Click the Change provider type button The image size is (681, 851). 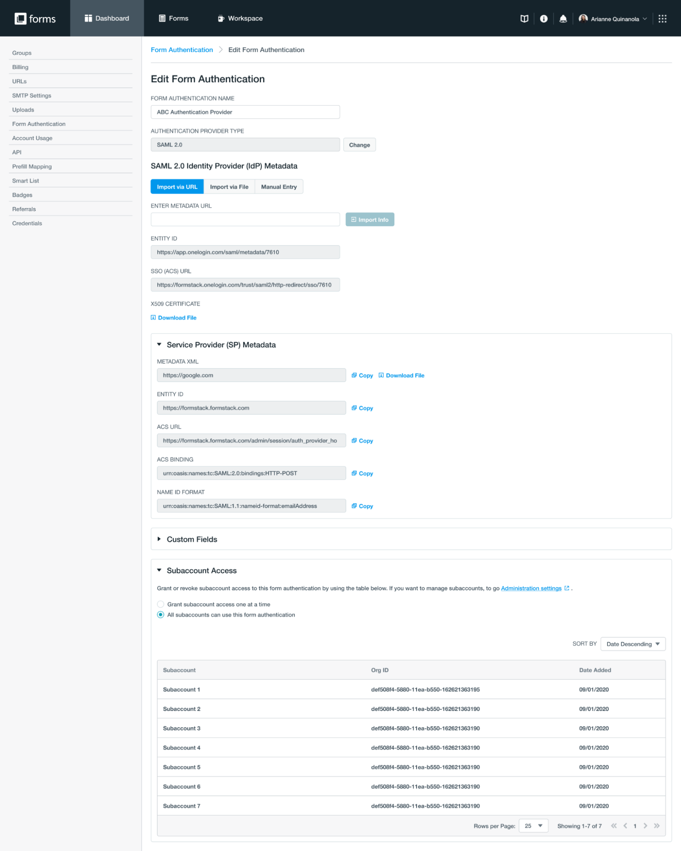[x=359, y=145]
